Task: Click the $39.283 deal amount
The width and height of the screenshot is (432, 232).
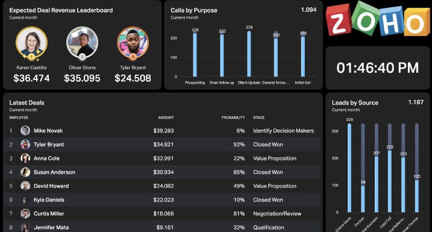Action: click(163, 131)
